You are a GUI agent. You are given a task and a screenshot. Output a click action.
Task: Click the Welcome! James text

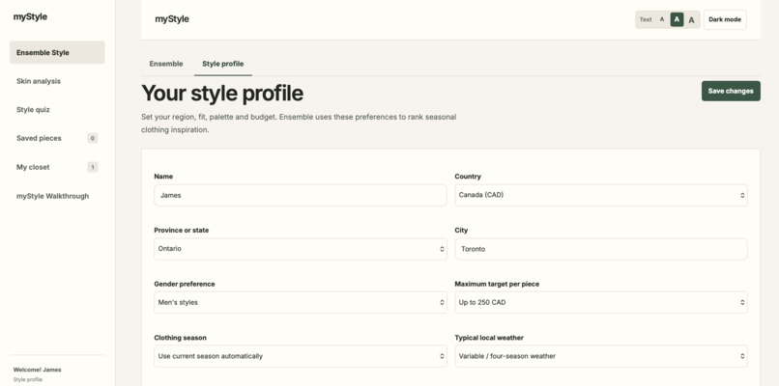coord(38,370)
